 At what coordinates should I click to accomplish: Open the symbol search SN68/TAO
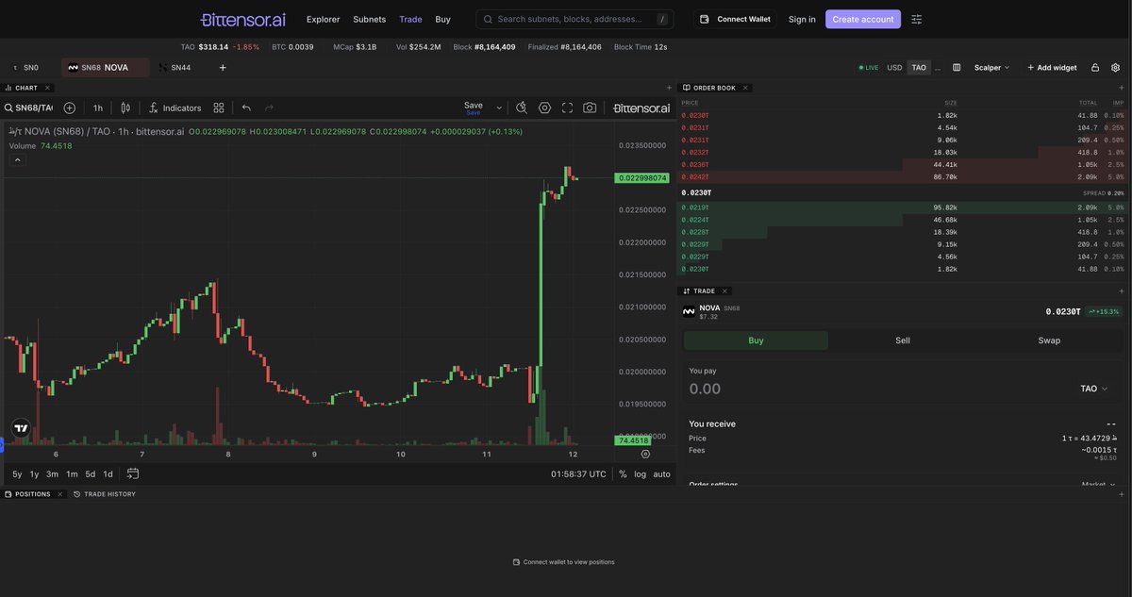point(28,108)
